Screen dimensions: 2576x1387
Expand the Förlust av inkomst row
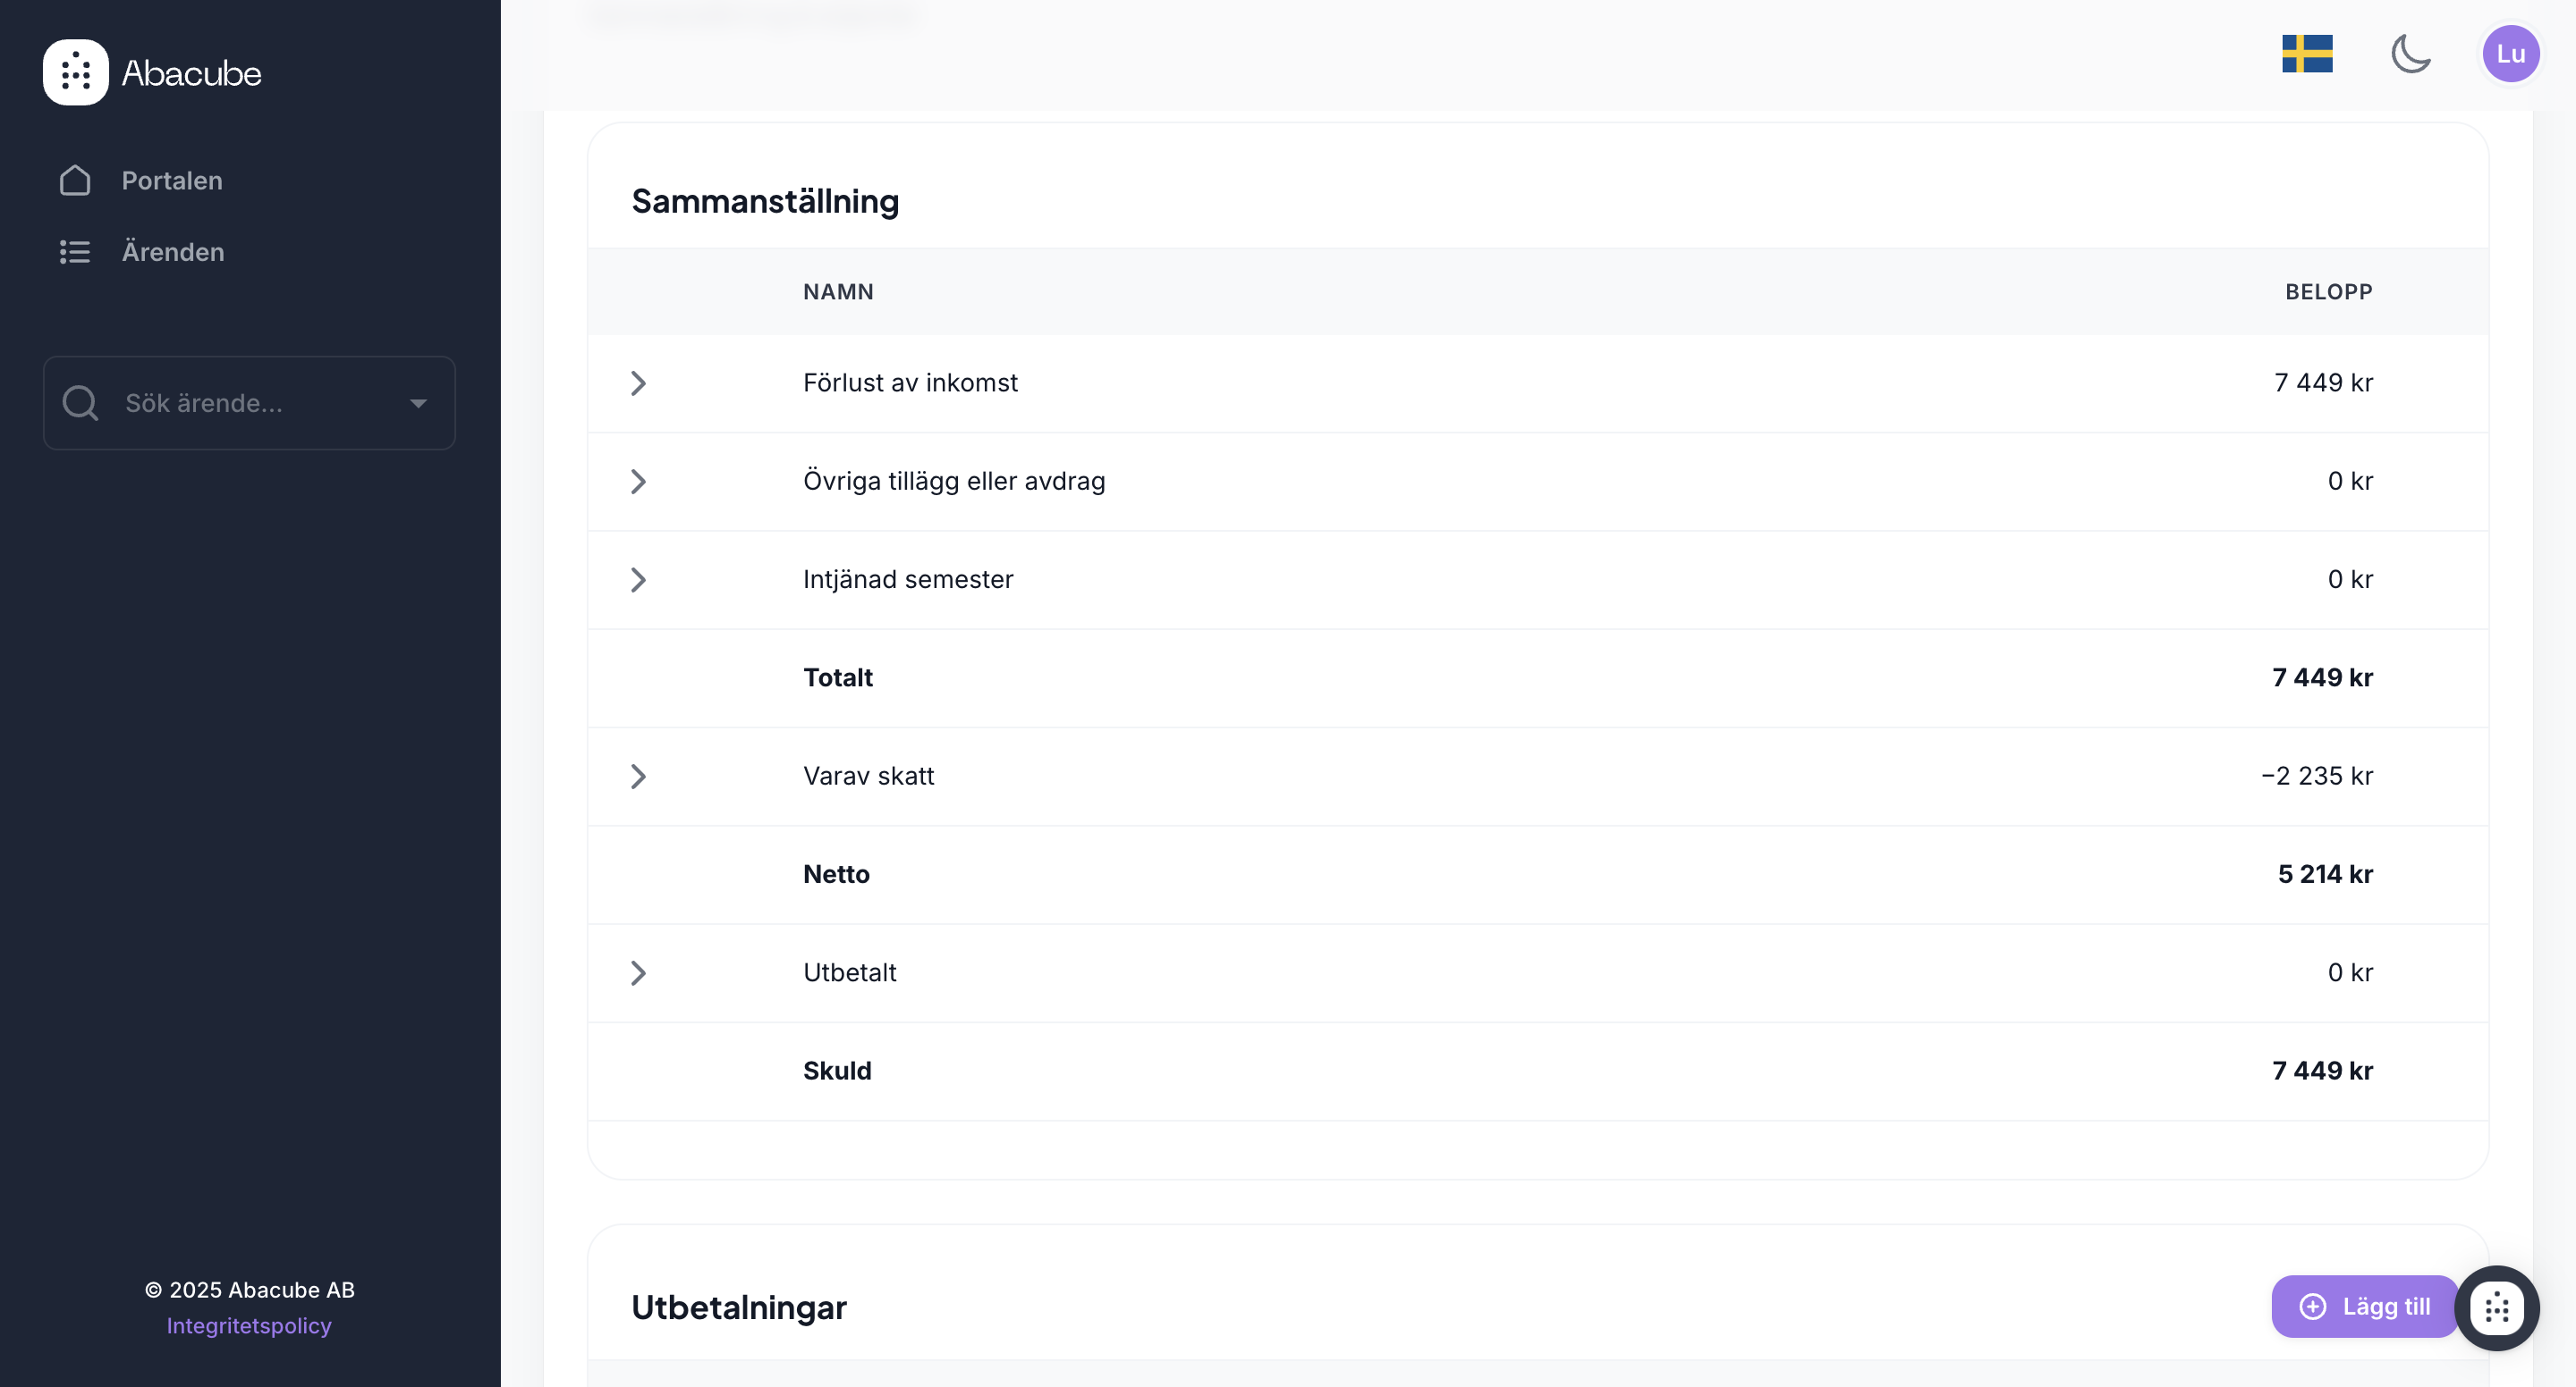638,383
